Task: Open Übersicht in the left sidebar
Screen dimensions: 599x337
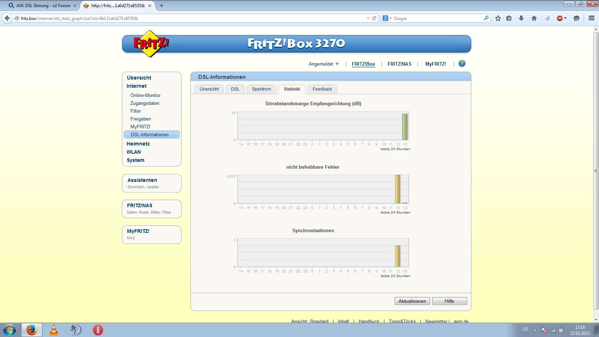Action: [x=139, y=78]
